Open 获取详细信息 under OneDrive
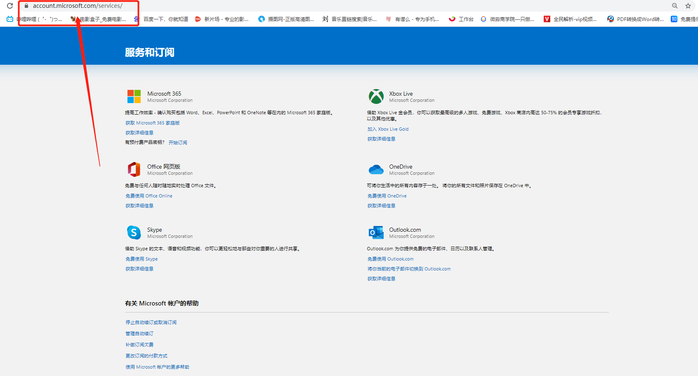This screenshot has width=698, height=376. pyautogui.click(x=382, y=206)
